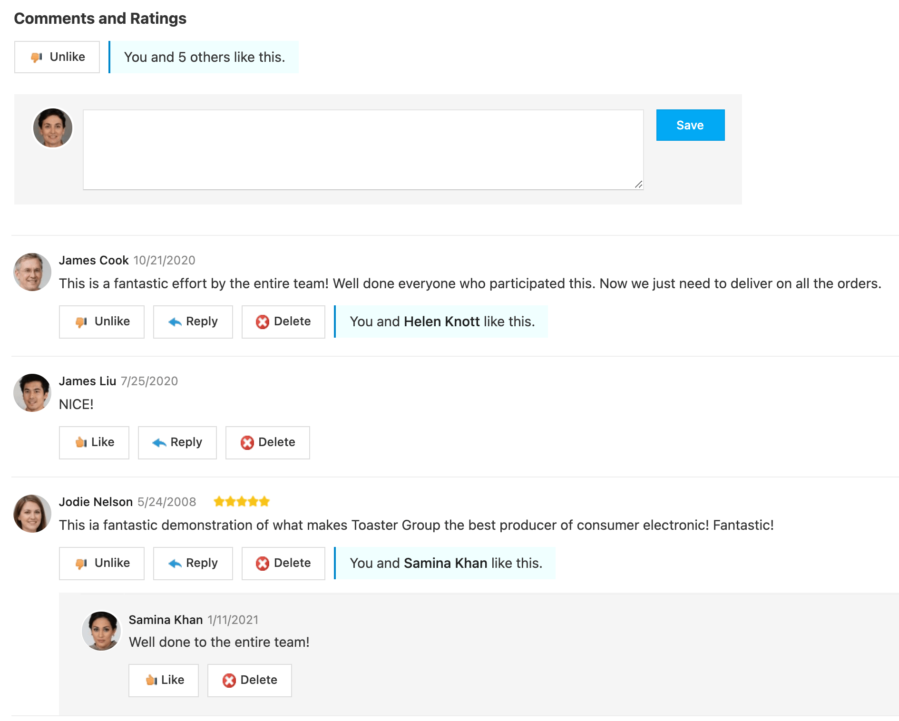Click Samina Khan's avatar photo
Viewport: 899px width, 721px height.
(x=101, y=631)
